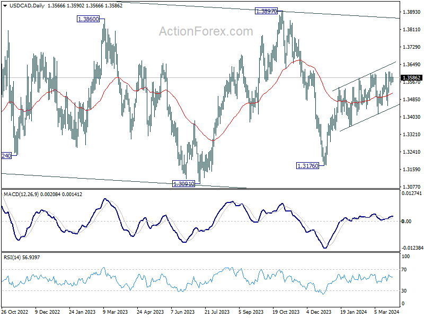Screen dimensions: 424x318
Task: Click the 19 Oct 2023 date label
Action: [286, 312]
